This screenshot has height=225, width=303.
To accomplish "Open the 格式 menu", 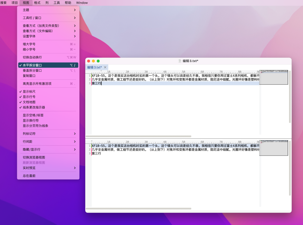I will click(x=37, y=3).
